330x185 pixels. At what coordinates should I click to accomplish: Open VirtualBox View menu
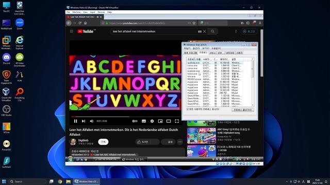[x=85, y=12]
